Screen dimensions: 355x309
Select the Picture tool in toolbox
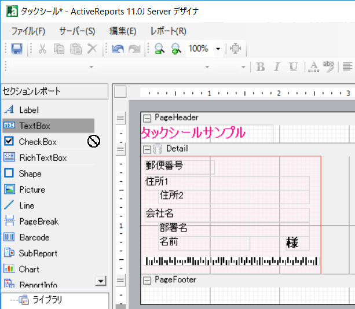[x=32, y=189]
